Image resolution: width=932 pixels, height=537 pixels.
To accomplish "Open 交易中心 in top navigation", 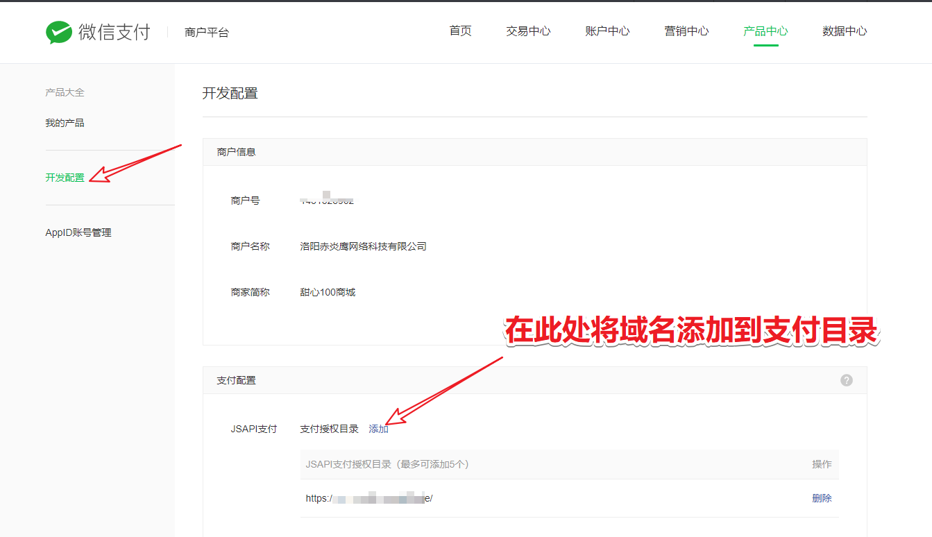I will (529, 31).
